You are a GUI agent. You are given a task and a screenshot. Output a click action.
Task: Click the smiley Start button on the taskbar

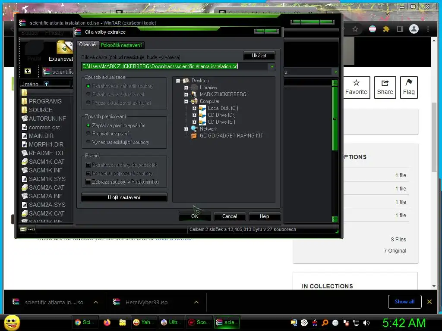coord(12,322)
